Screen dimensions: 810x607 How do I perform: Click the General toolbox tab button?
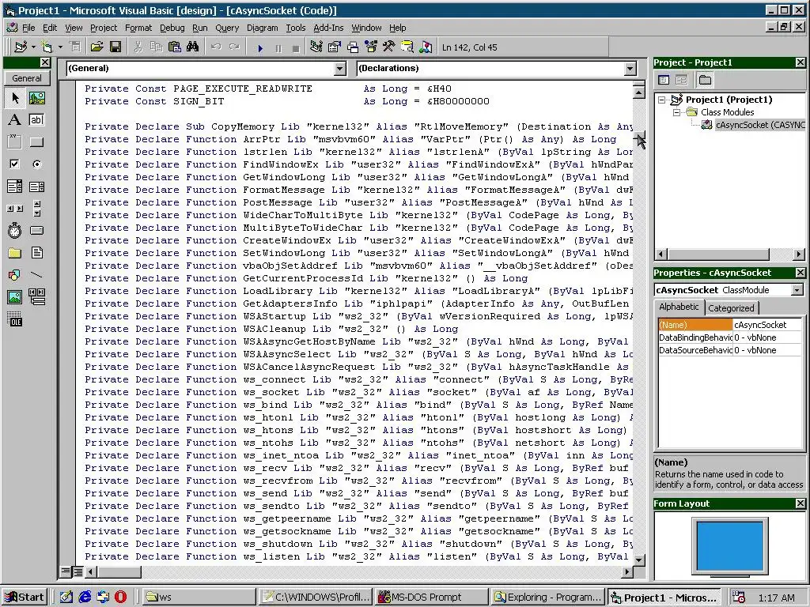tap(27, 78)
